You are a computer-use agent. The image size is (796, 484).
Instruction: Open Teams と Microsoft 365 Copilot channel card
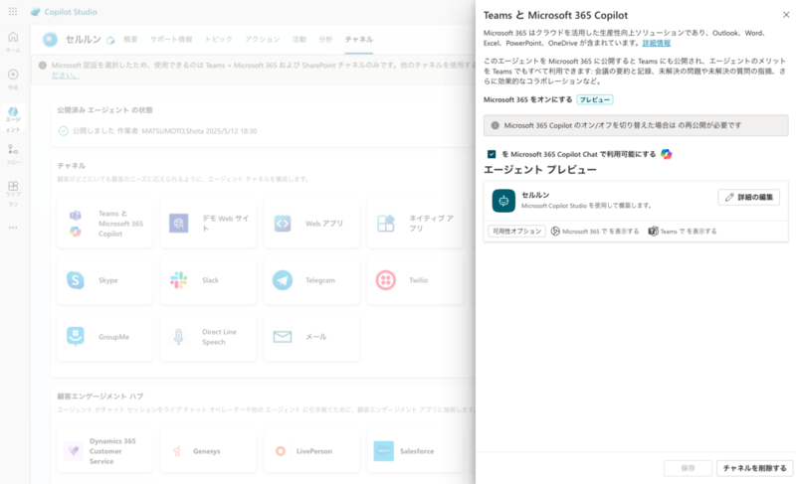click(x=104, y=224)
